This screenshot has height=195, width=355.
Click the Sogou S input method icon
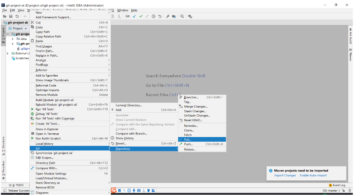coord(114,190)
